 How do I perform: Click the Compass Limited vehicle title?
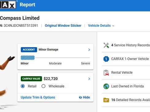click(x=20, y=18)
